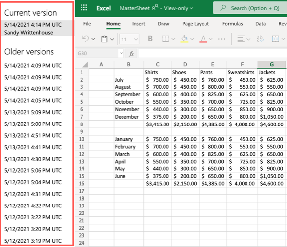Open older version 5/13/2021 4:30 PM UTC
The image size is (287, 247).
pos(33,159)
